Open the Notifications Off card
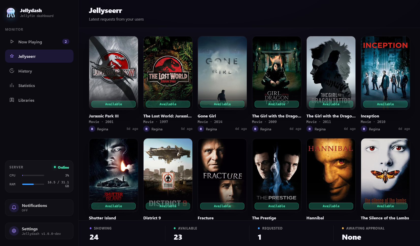The height and width of the screenshot is (246, 420). (39, 207)
